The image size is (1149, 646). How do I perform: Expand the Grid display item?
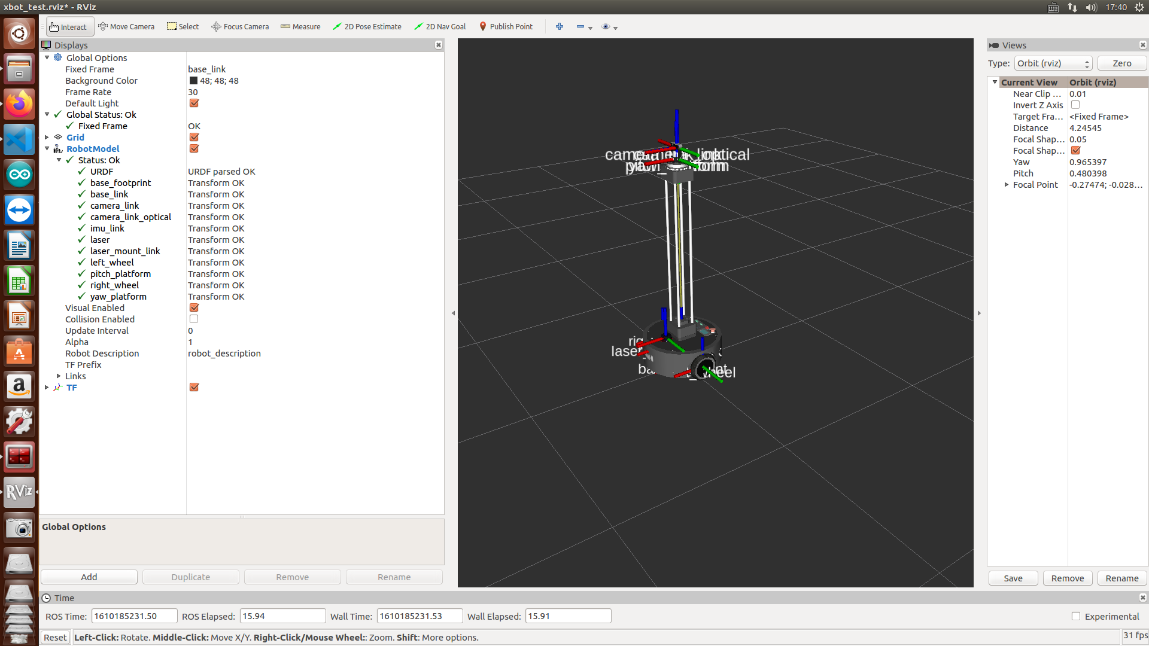coord(47,138)
